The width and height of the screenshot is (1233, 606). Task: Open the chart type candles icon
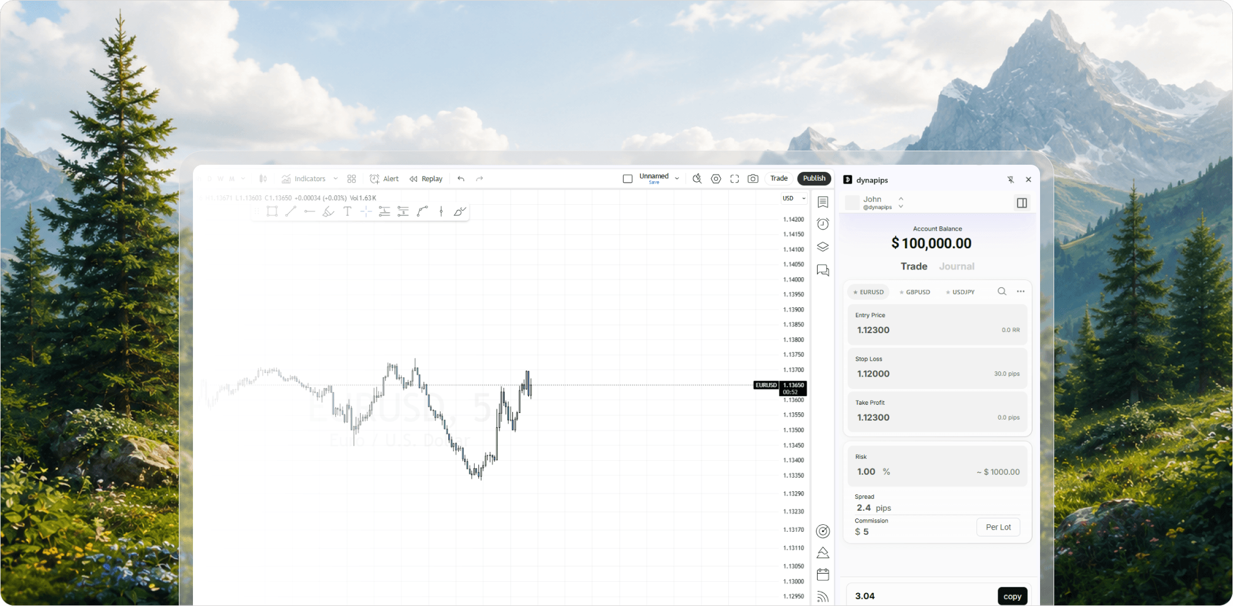pyautogui.click(x=263, y=179)
